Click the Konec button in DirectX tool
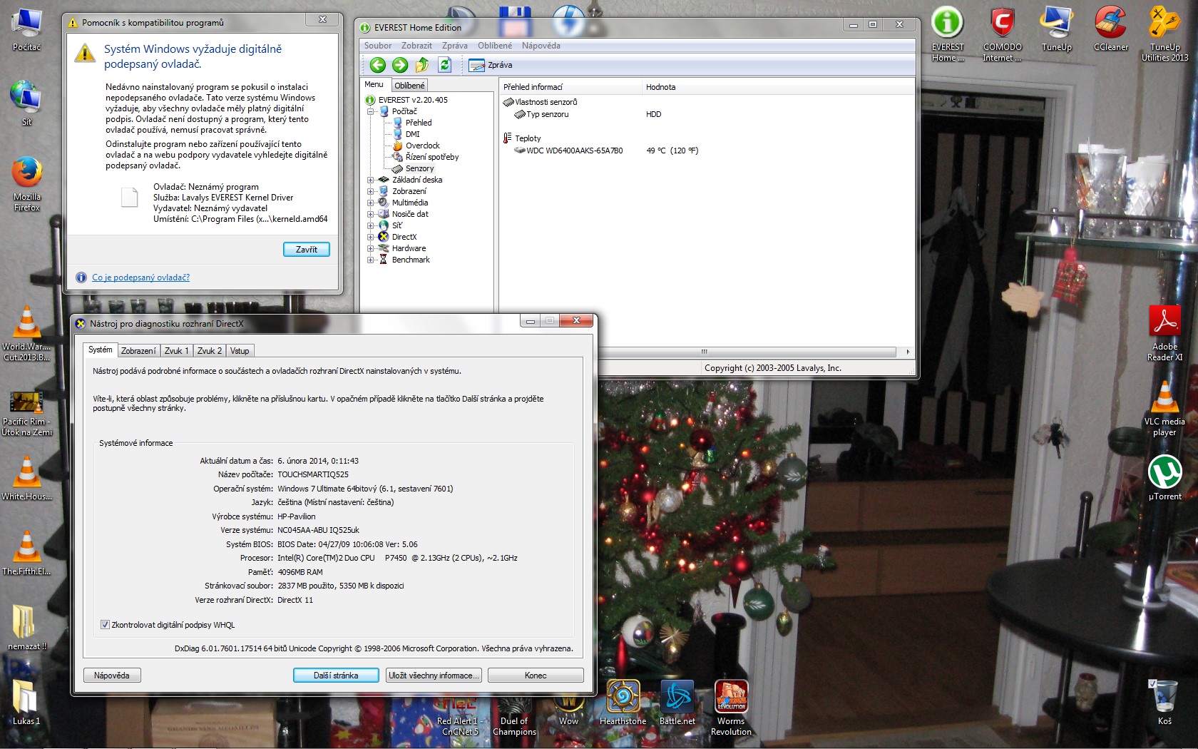 point(536,676)
